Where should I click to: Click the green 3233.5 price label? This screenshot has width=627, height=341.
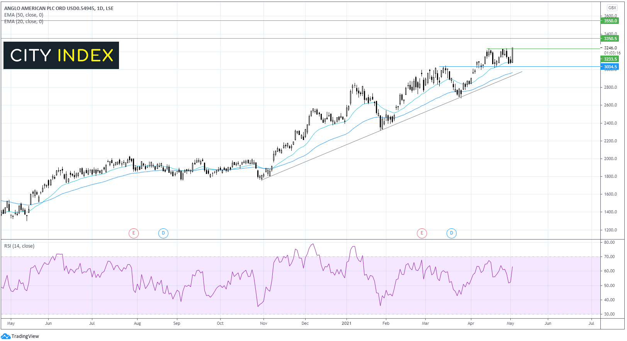coord(610,59)
